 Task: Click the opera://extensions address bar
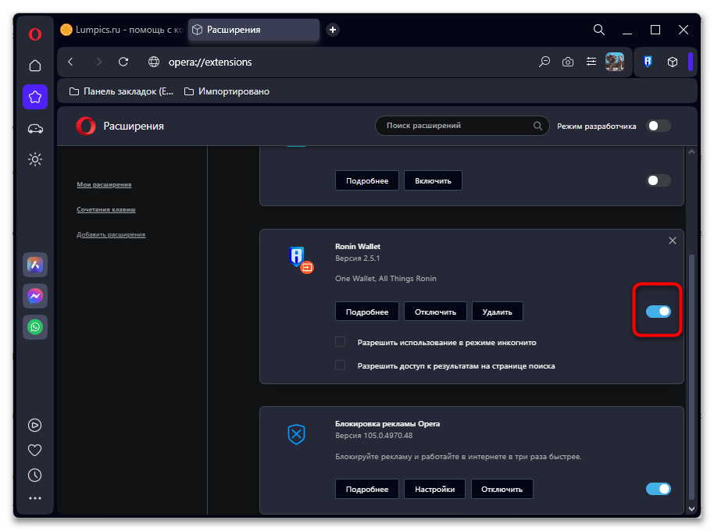tap(210, 62)
